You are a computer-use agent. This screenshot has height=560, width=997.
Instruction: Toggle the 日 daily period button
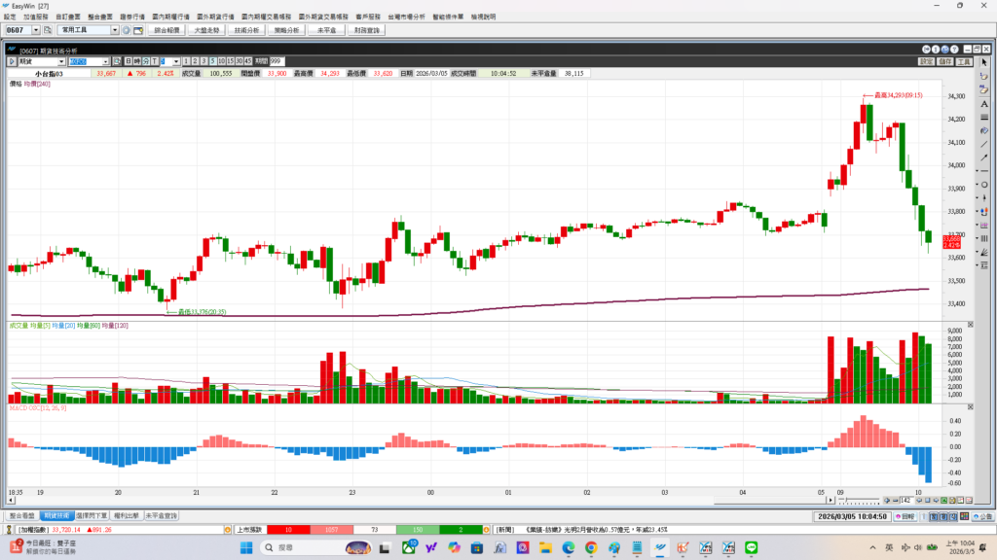pyautogui.click(x=127, y=61)
